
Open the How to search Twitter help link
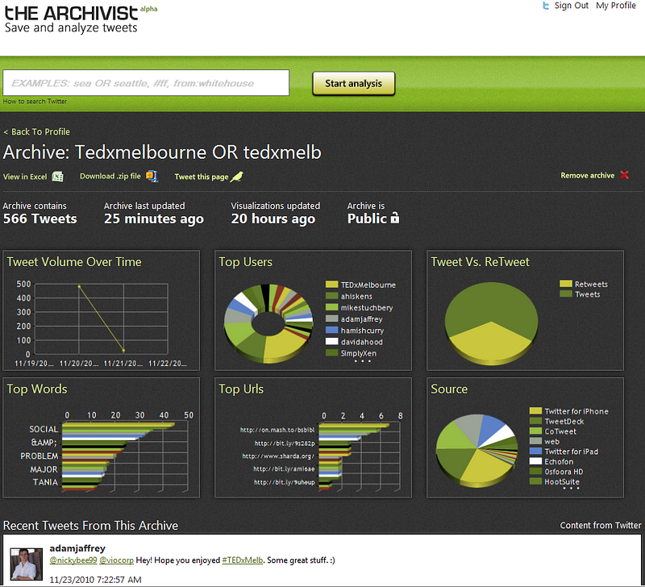pos(35,101)
